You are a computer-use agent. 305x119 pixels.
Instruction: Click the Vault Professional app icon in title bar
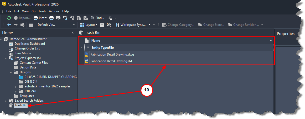(4, 4)
